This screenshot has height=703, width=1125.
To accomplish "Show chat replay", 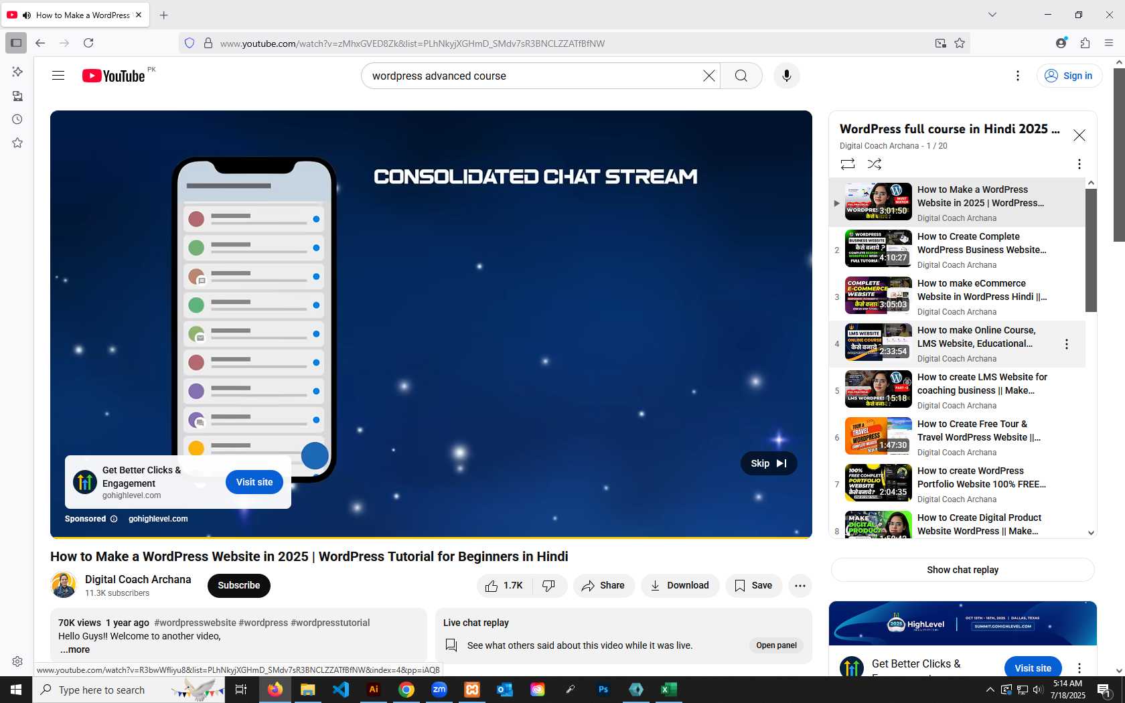I will (x=962, y=570).
